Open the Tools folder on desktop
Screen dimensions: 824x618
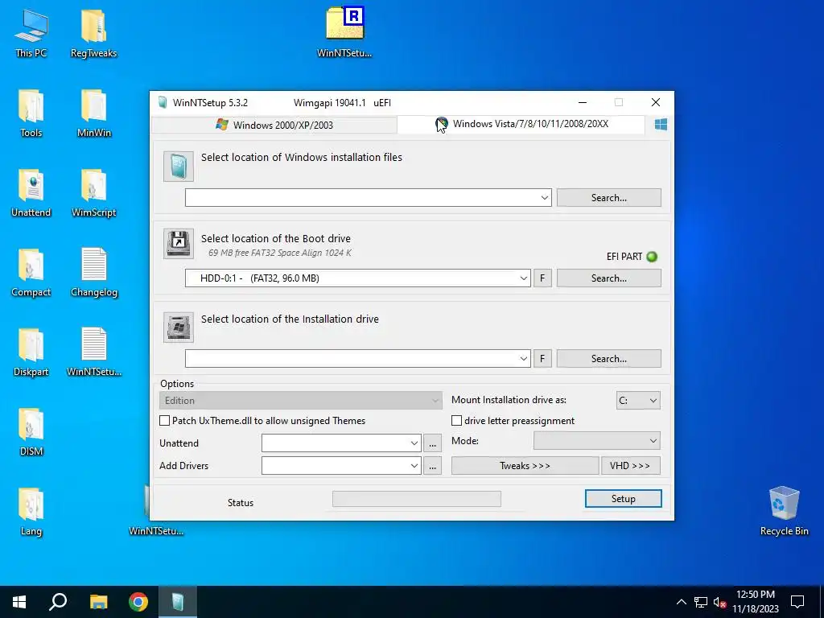[x=31, y=113]
